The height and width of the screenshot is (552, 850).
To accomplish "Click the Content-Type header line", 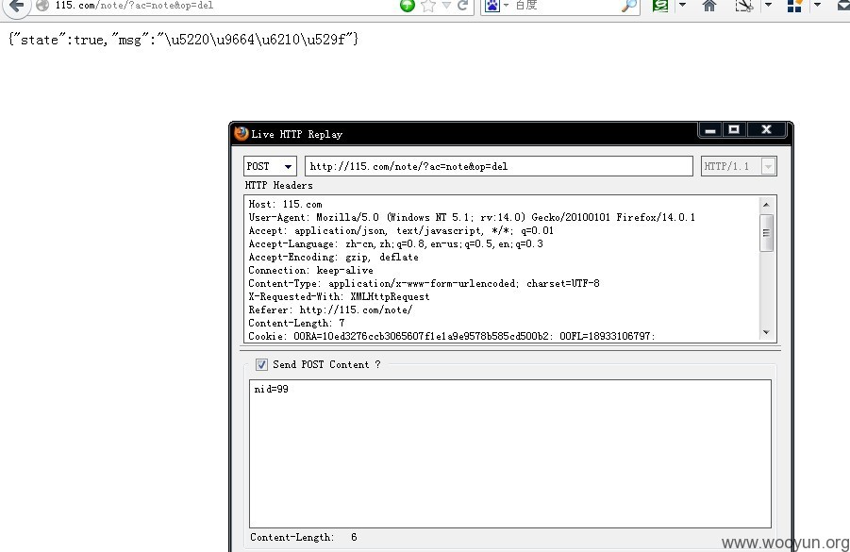I will point(424,284).
